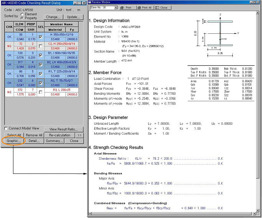Screen dimensions: 262x218
Task: Select the OK cell of element 39
Action: [x=9, y=37]
